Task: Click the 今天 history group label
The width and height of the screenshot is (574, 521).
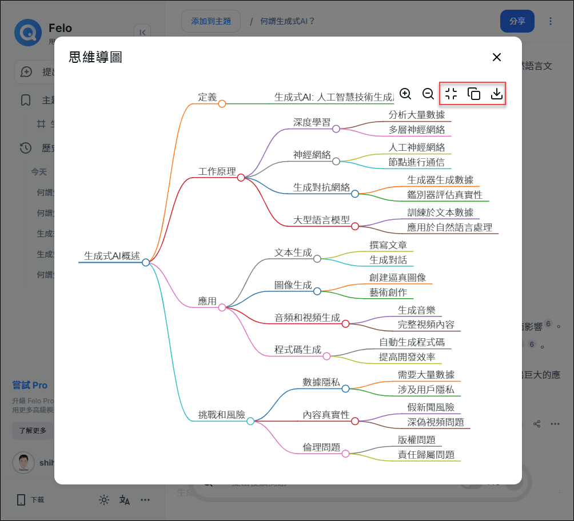Action: (x=39, y=171)
